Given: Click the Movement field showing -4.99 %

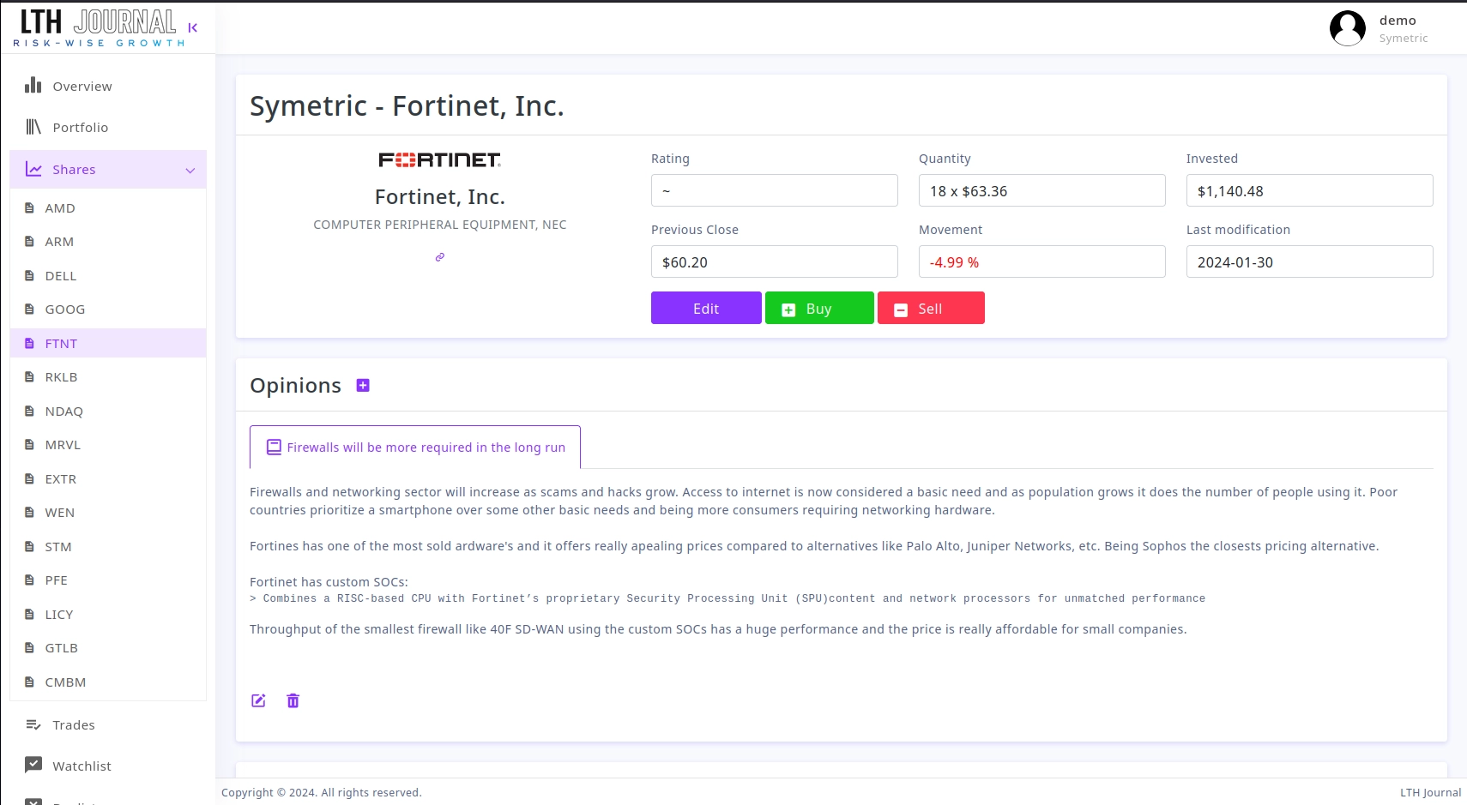Looking at the screenshot, I should click(1042, 261).
